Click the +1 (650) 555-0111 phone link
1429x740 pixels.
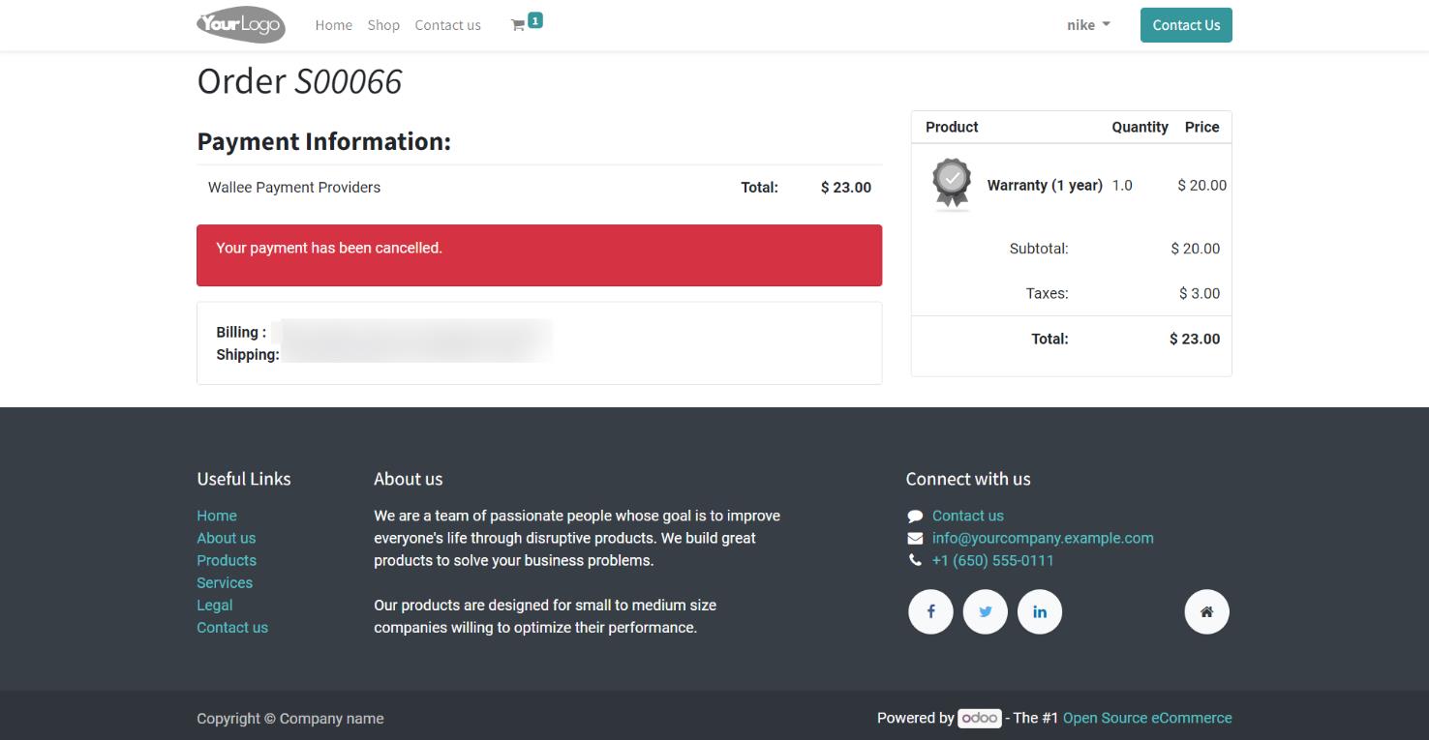(992, 560)
